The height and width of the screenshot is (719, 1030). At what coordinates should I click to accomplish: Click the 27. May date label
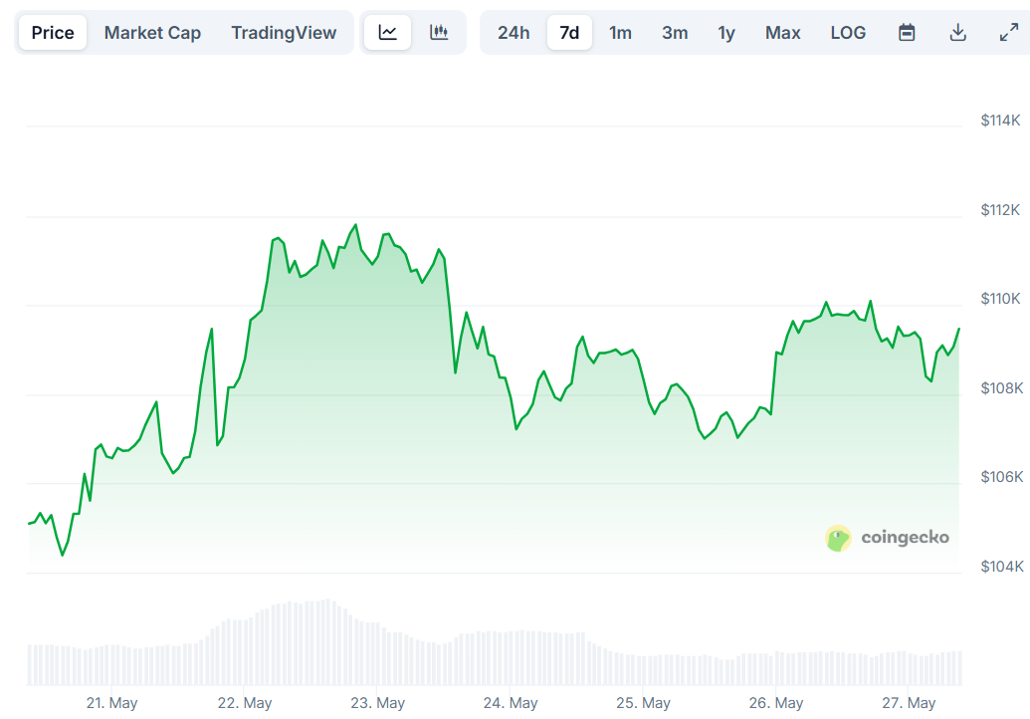(x=909, y=703)
